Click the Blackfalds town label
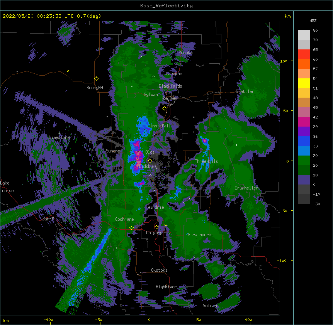This screenshot has height=325, width=333. [x=170, y=86]
